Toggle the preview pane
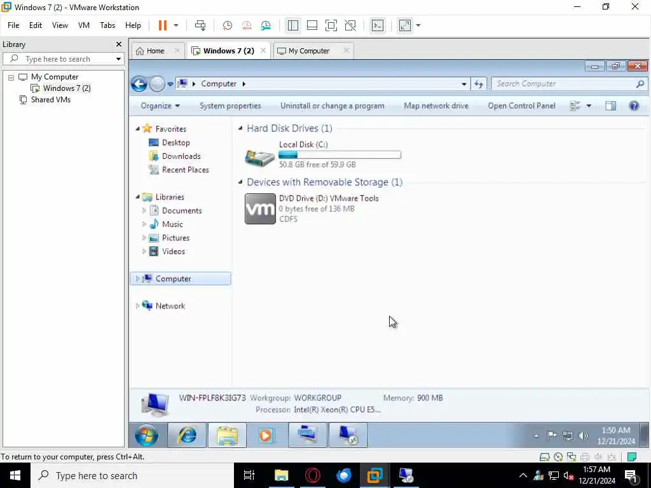This screenshot has height=488, width=651. coord(610,106)
